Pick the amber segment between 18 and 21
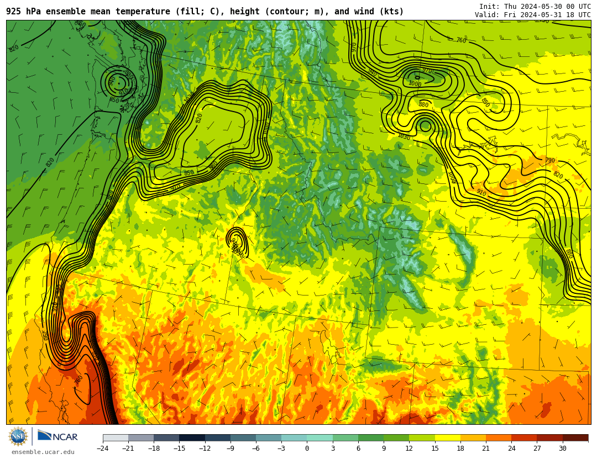 click(x=473, y=437)
